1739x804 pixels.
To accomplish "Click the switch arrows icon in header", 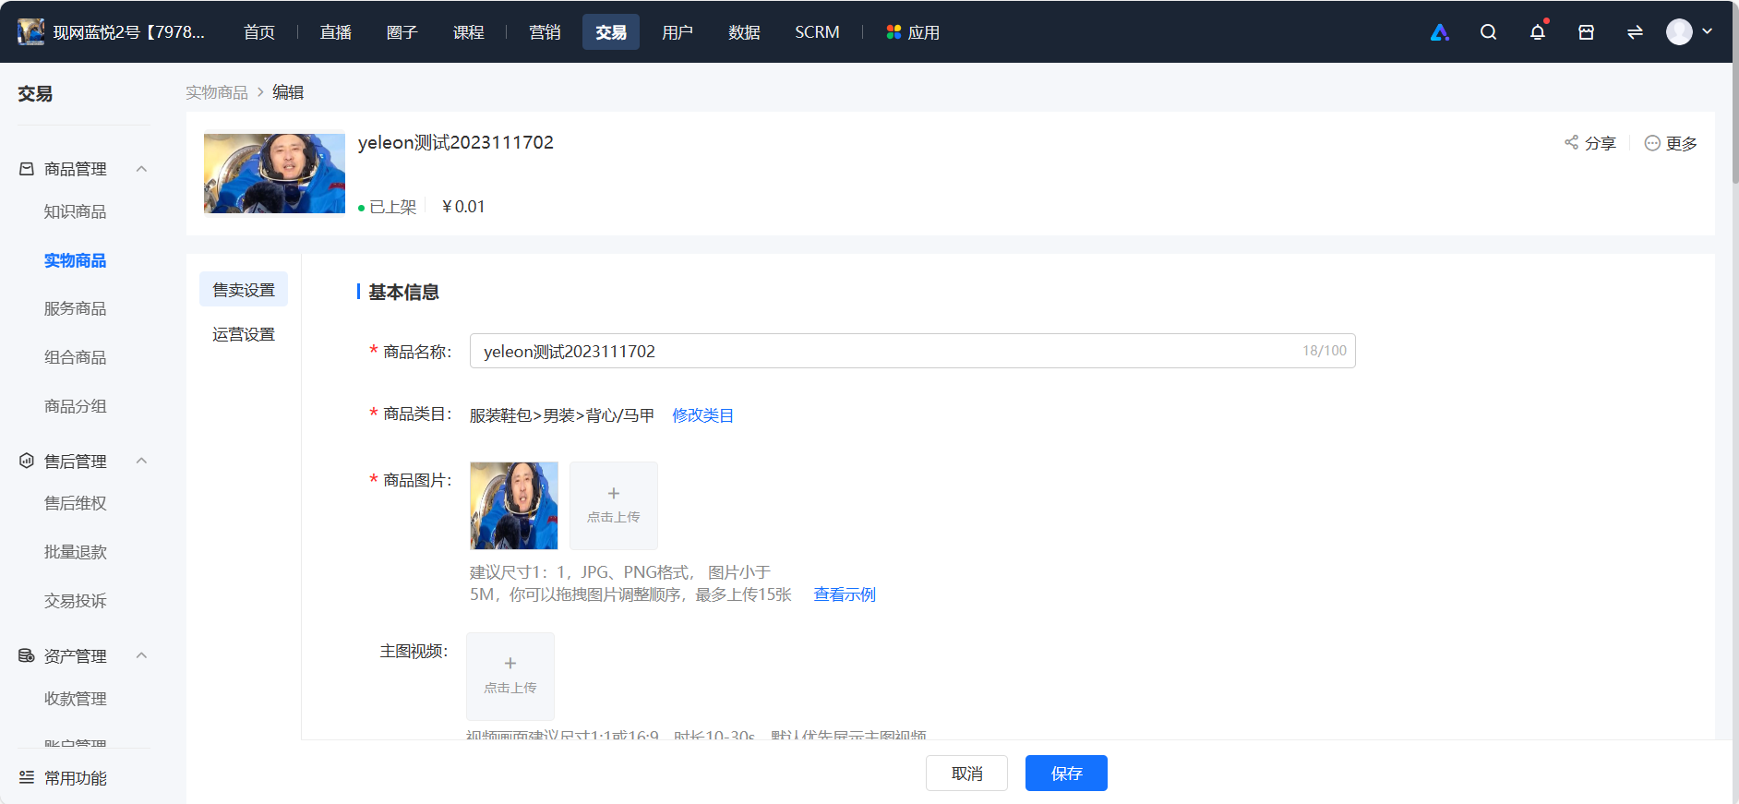I will [1635, 32].
